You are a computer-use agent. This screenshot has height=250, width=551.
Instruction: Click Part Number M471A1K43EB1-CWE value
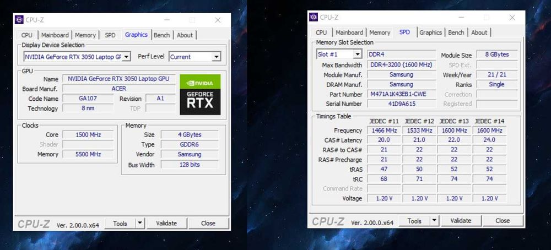point(401,94)
